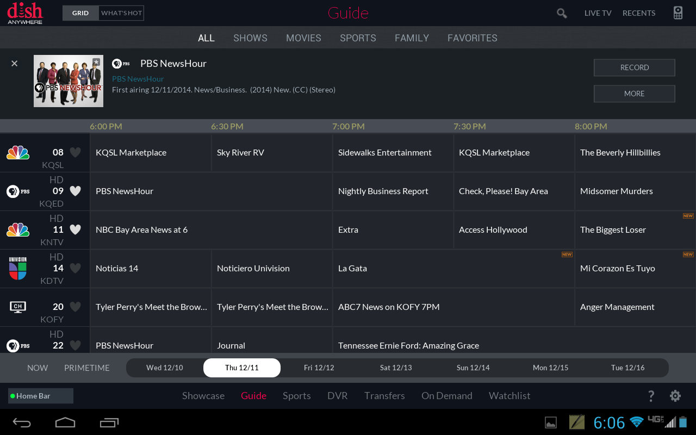Screen dimensions: 696x435
Task: Filter guide by MOVIES
Action: pos(303,38)
